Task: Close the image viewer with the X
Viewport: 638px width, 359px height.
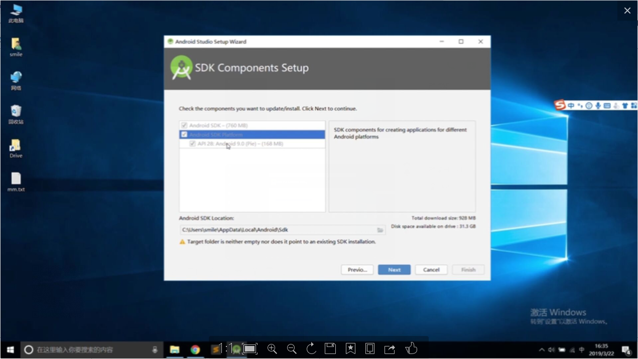Action: pyautogui.click(x=627, y=11)
